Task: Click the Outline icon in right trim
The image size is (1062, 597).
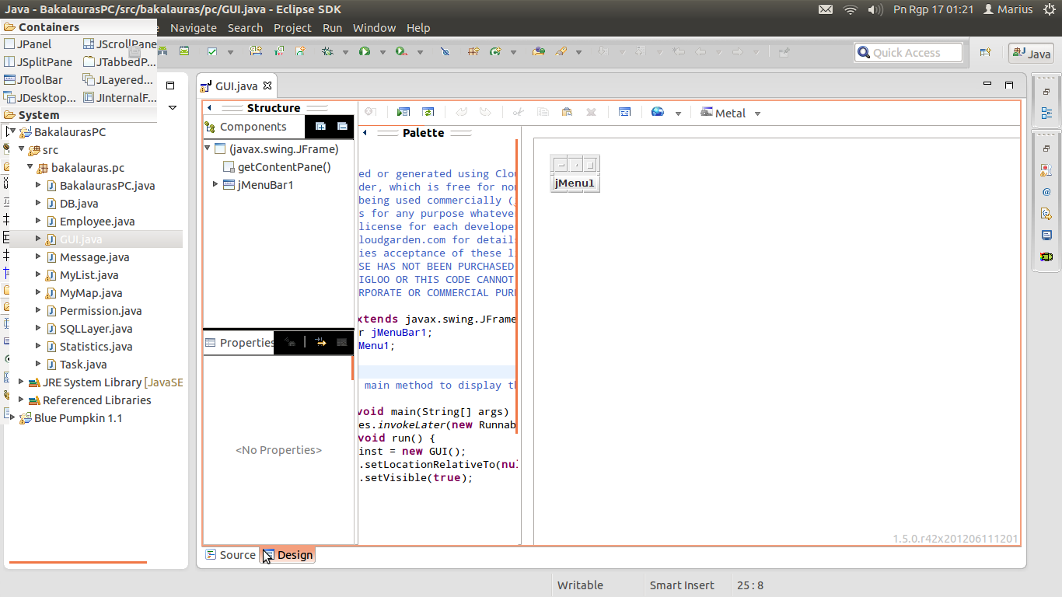Action: pyautogui.click(x=1046, y=113)
